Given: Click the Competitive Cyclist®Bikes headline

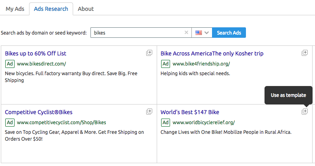Looking at the screenshot, I should 39,112.
